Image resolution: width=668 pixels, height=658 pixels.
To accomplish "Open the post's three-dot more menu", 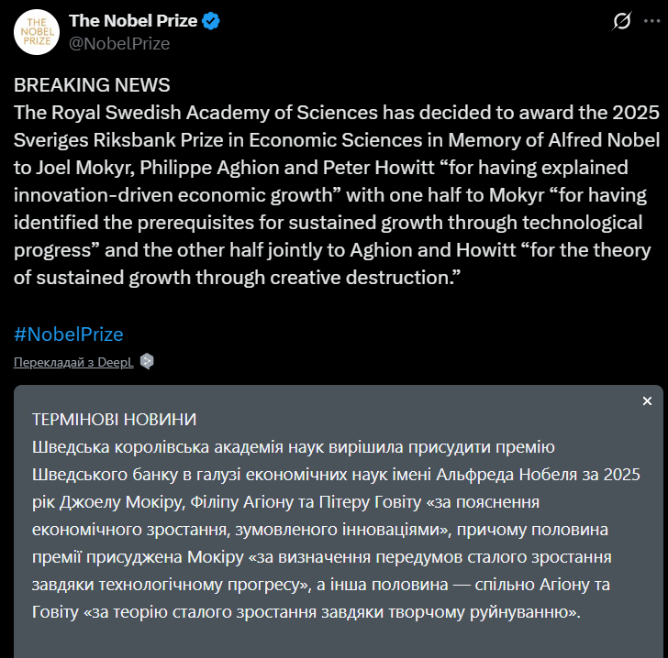I will (x=651, y=21).
